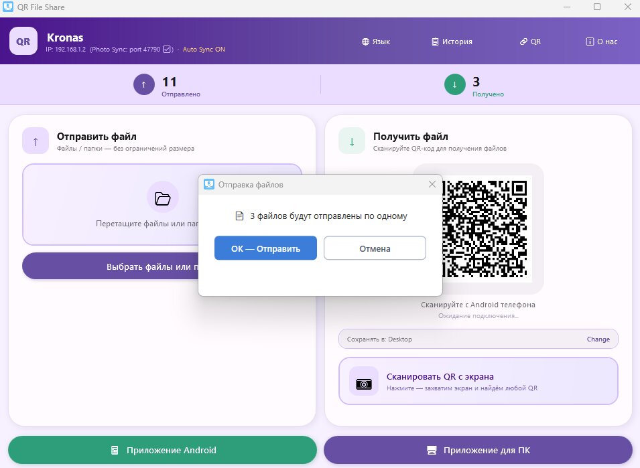
Task: Click the camera icon for screen scan
Action: pos(364,384)
